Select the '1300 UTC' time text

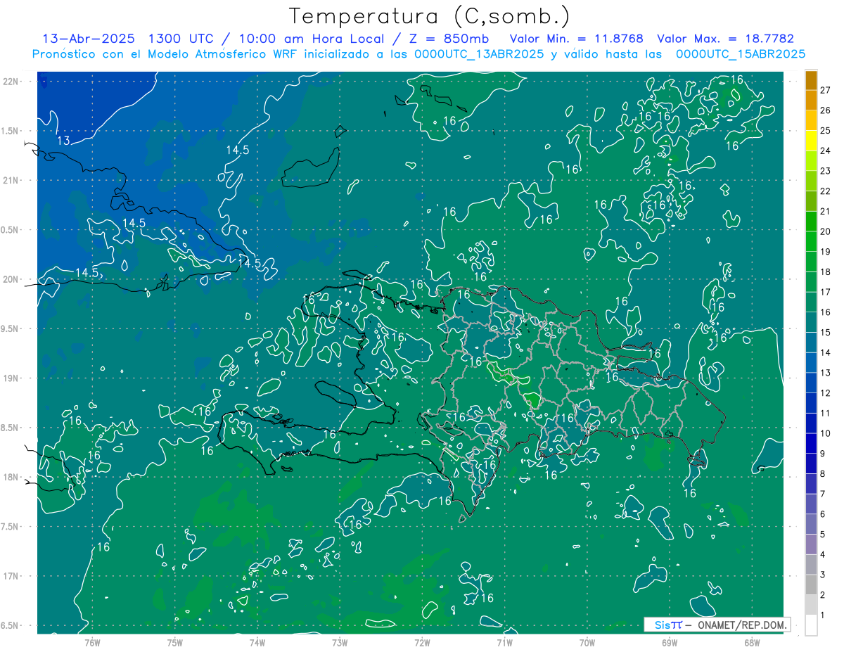pyautogui.click(x=180, y=39)
